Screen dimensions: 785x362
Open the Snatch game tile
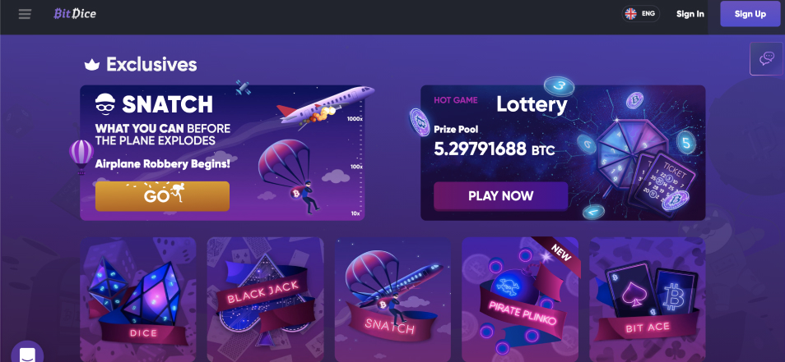[392, 300]
